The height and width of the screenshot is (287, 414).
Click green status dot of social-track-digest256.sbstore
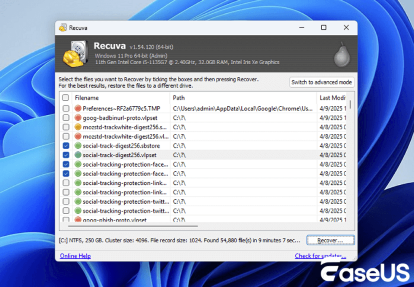[78, 146]
